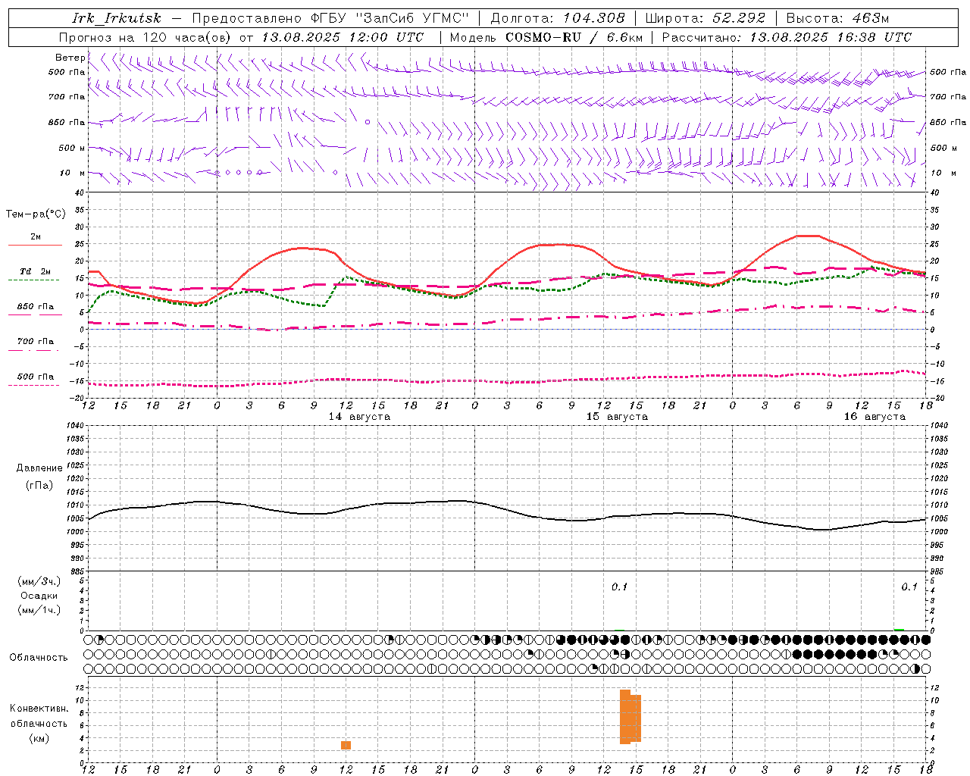Click the "Тем-ра(°C)" temperature panel label
The image size is (970, 776).
(x=36, y=214)
